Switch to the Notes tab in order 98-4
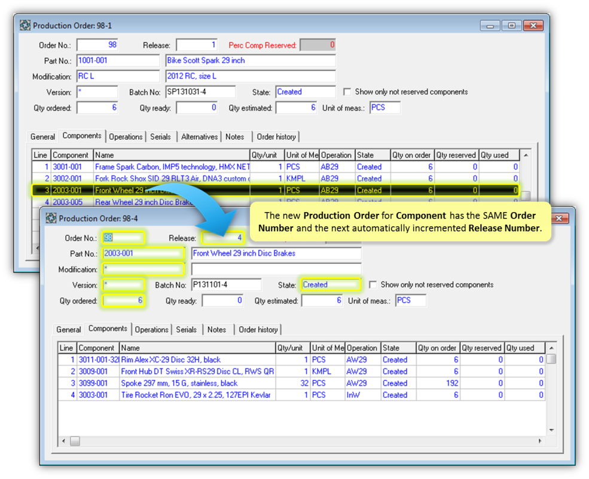 (x=216, y=329)
